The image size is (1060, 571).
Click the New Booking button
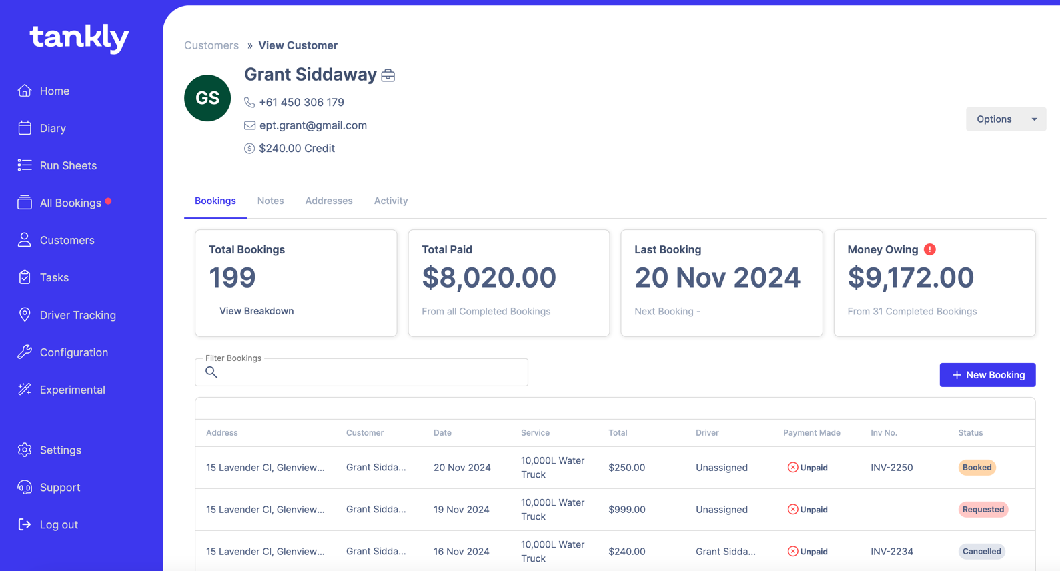point(987,375)
